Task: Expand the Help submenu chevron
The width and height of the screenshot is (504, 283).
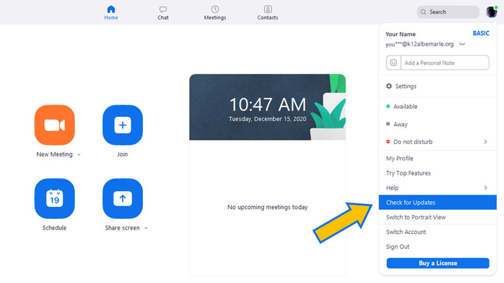Action: (485, 187)
